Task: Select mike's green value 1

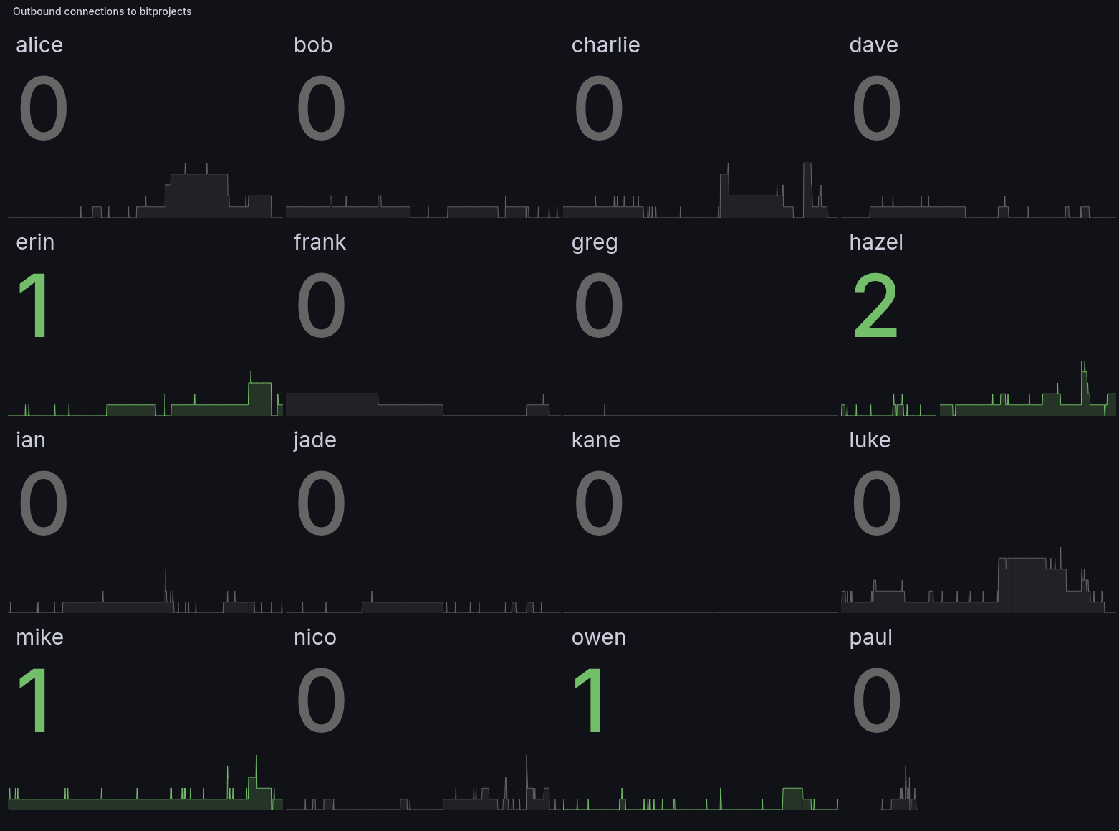Action: pyautogui.click(x=34, y=701)
